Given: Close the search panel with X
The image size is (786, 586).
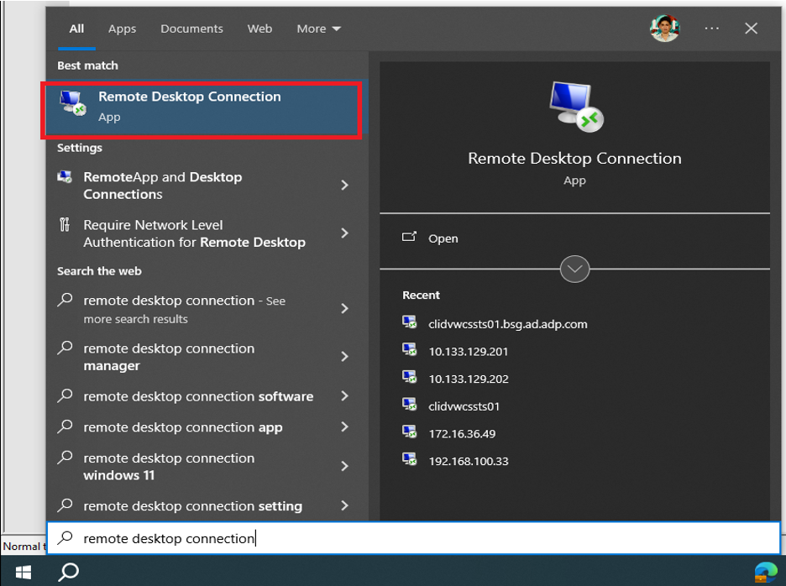Looking at the screenshot, I should (x=751, y=29).
